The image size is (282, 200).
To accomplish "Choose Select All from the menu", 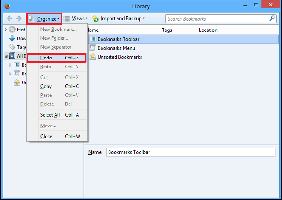I will [57, 115].
